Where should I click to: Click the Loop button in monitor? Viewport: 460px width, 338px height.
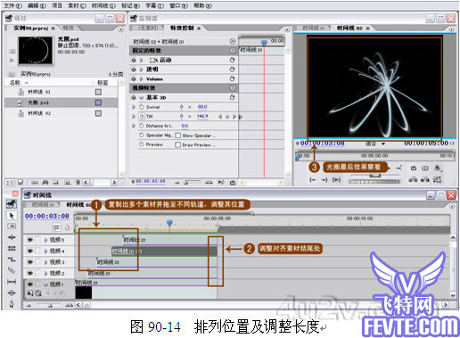click(x=414, y=168)
